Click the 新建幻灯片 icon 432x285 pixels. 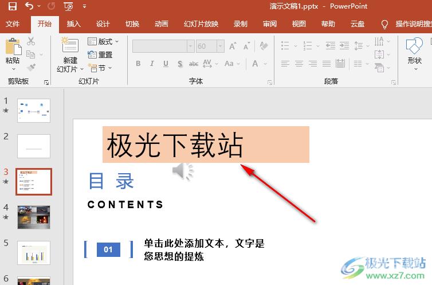(70, 45)
